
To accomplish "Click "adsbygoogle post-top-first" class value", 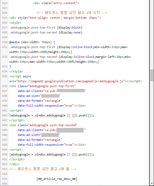I will pyautogui.click(x=52, y=86).
